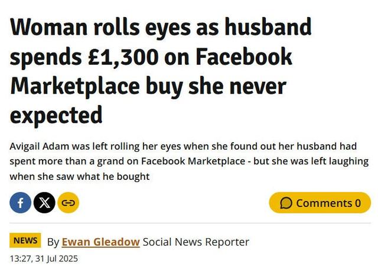Visit Ewan Gleadow's author page
The image size is (378, 270).
click(x=101, y=242)
